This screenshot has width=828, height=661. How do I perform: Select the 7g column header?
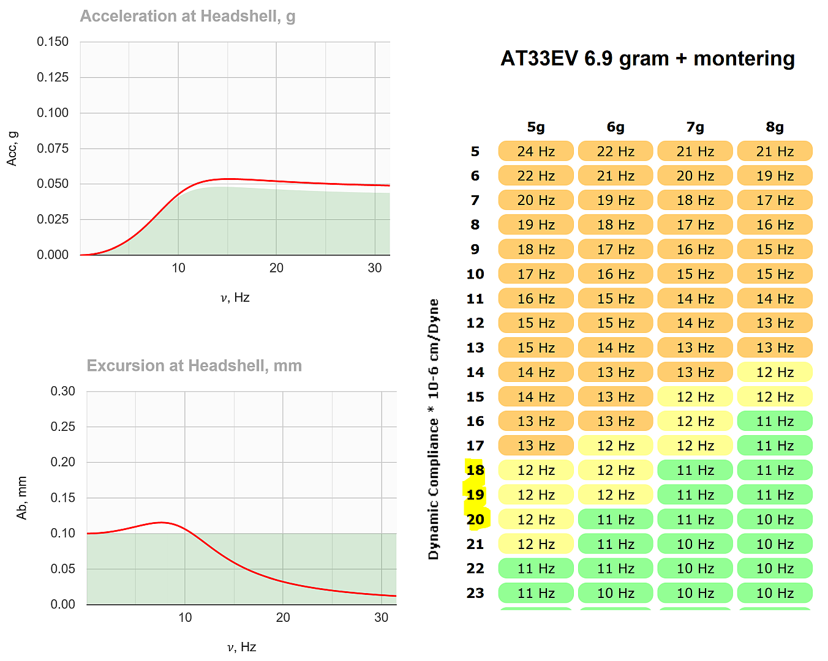695,127
